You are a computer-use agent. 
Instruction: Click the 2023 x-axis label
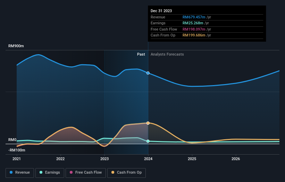point(104,159)
